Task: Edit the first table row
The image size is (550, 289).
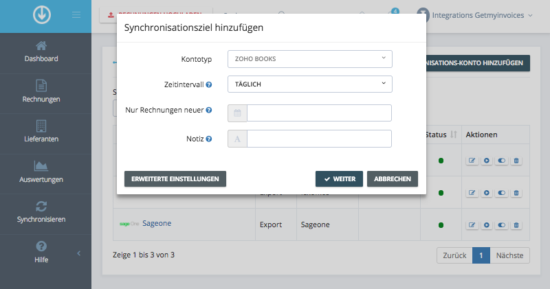Action: coord(472,161)
